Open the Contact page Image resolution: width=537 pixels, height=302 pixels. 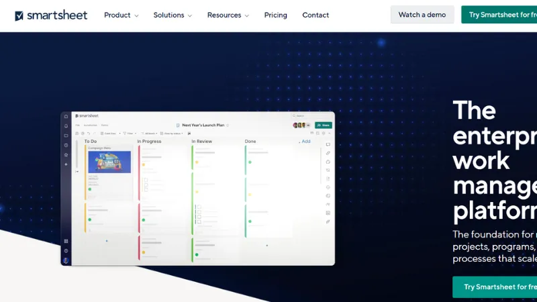(x=315, y=15)
